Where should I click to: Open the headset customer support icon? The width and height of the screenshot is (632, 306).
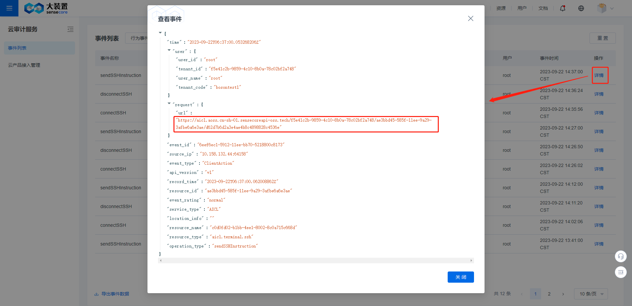point(620,256)
